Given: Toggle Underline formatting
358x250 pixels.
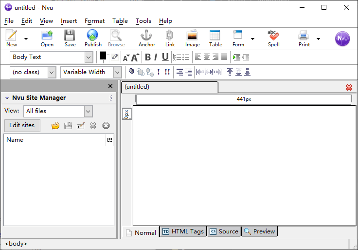Looking at the screenshot, I should click(x=165, y=58).
